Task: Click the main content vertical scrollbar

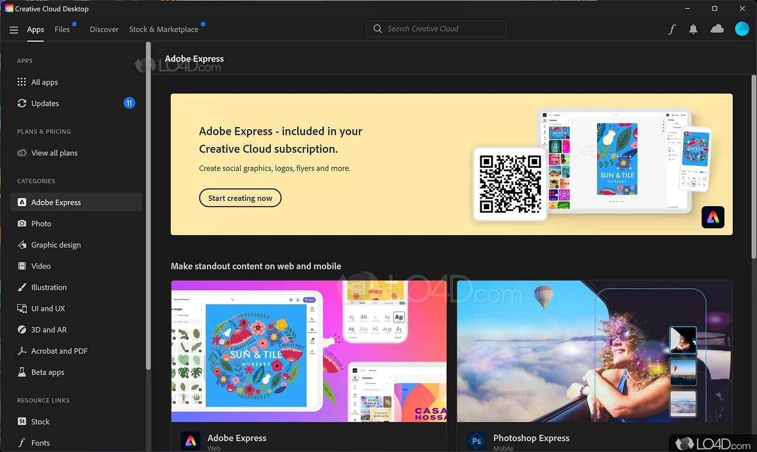Action: (x=753, y=167)
